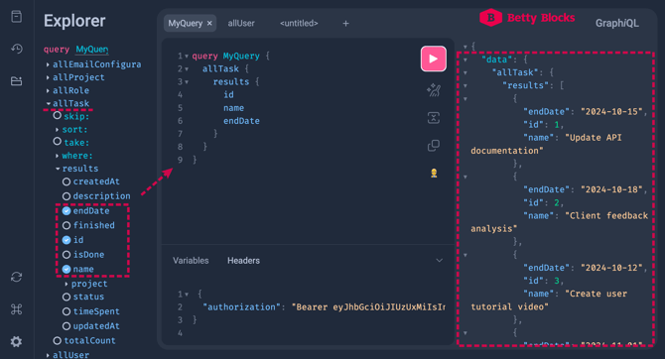The image size is (665, 359).
Task: Expand the allRole node
Action: click(x=48, y=90)
